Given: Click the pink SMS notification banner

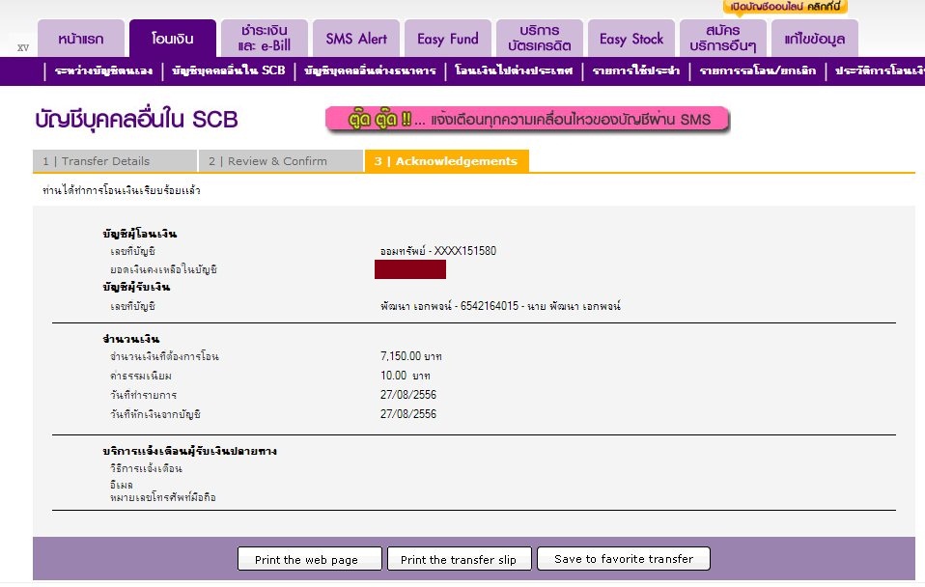Looking at the screenshot, I should [x=526, y=120].
